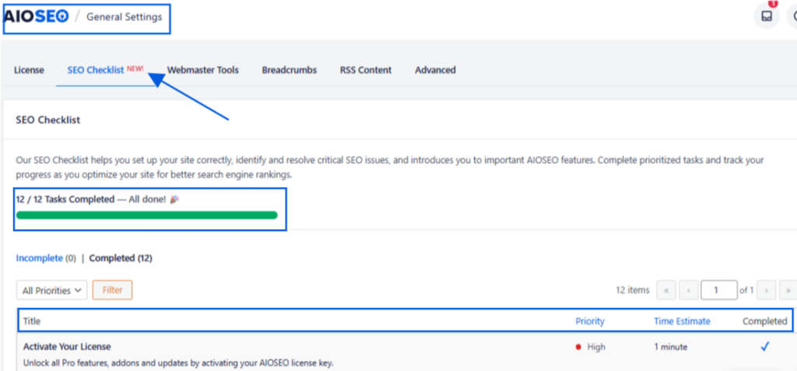The image size is (797, 371).
Task: Click the SEO Checklist section heading
Action: pos(47,121)
